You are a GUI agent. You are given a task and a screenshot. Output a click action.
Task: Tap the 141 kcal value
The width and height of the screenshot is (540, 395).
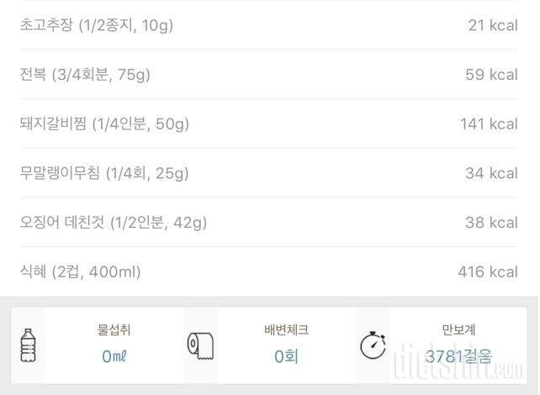tap(489, 124)
